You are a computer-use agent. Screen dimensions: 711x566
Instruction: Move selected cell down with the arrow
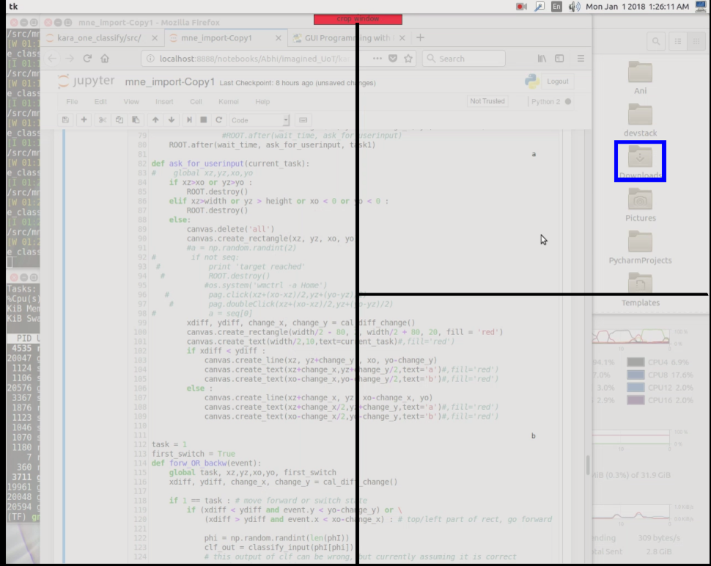[172, 120]
